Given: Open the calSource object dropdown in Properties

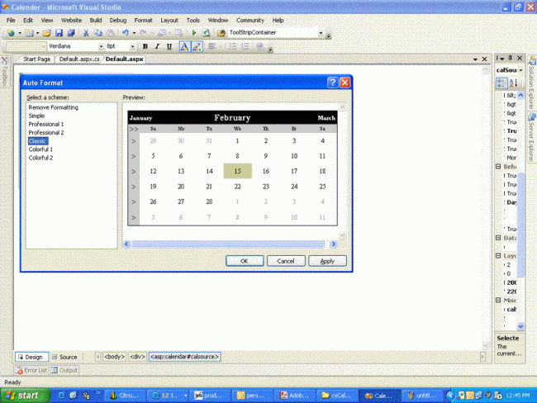Looking at the screenshot, I should tap(520, 70).
